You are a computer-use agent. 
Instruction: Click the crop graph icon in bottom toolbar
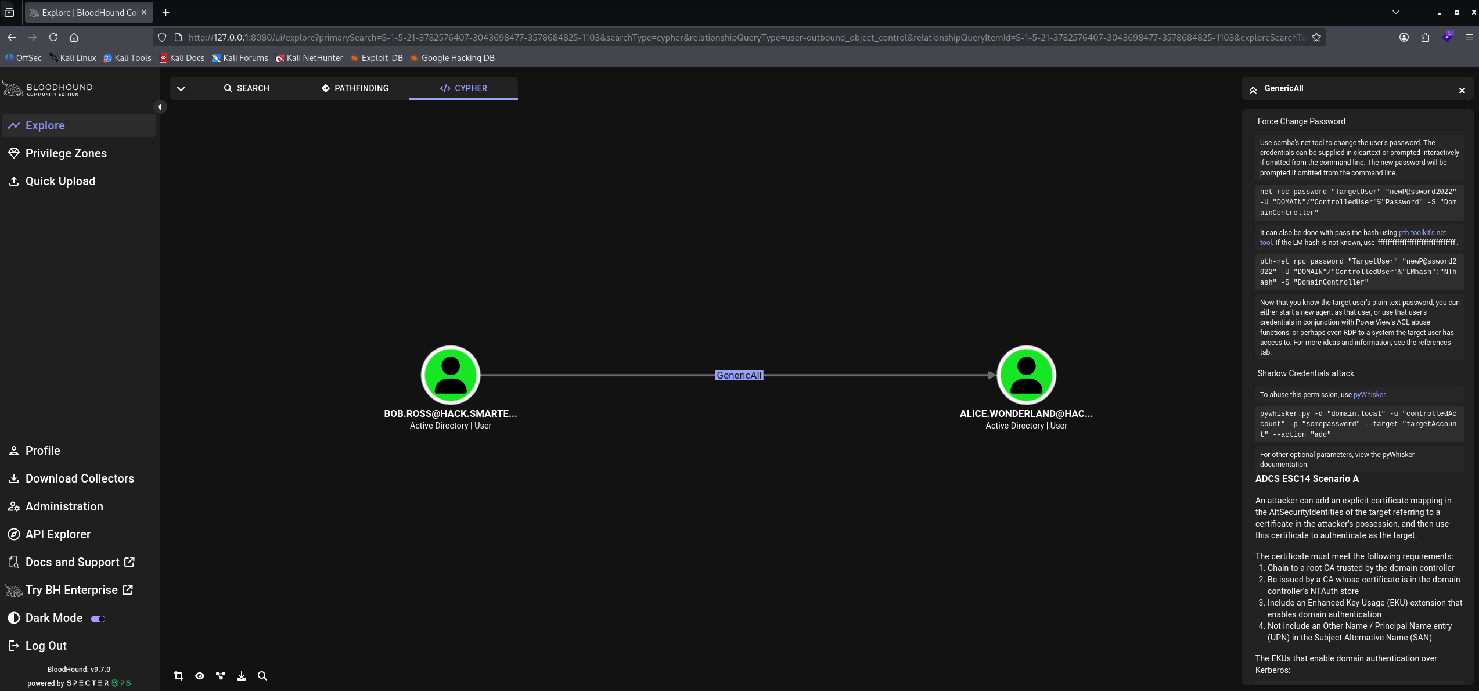[179, 676]
